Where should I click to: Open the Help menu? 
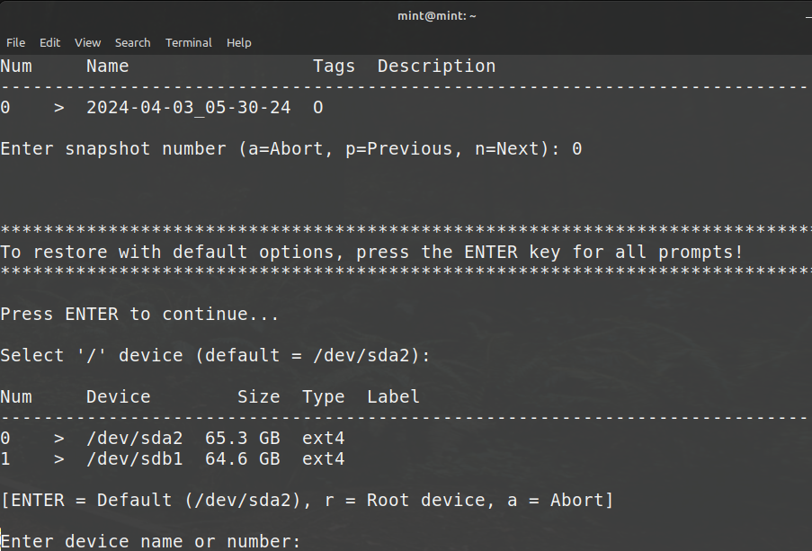point(238,42)
